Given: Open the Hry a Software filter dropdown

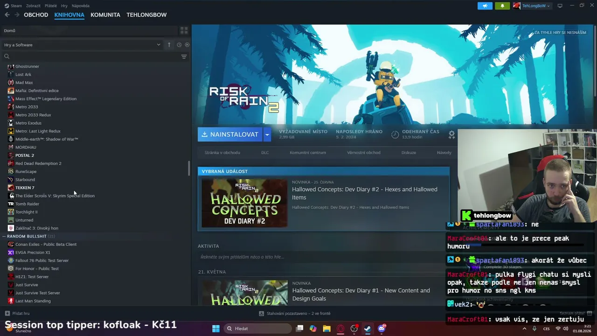Looking at the screenshot, I should 82,45.
